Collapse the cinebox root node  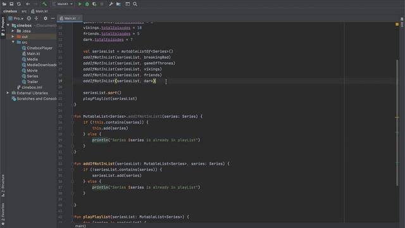tap(8, 25)
